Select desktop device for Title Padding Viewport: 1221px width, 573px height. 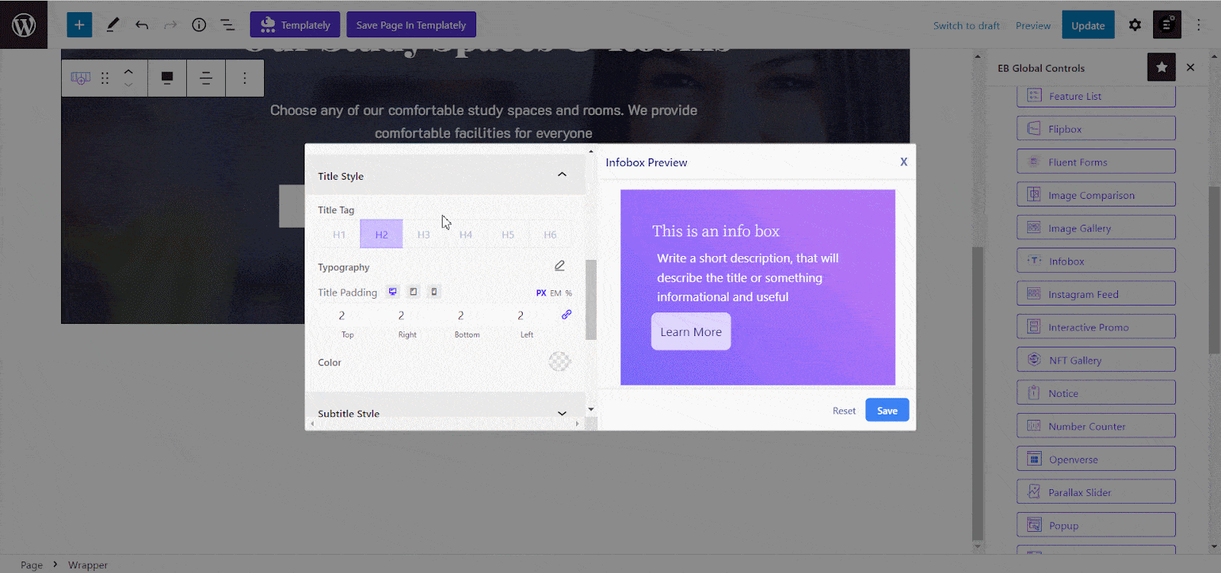pos(393,292)
